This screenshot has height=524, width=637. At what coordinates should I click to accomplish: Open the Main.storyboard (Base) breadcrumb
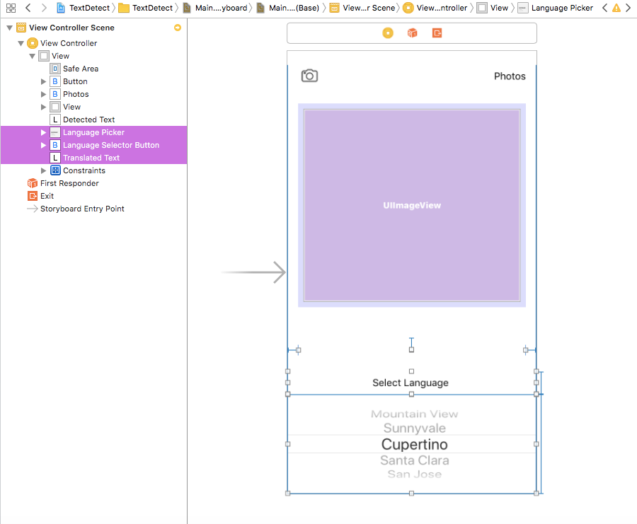point(288,8)
